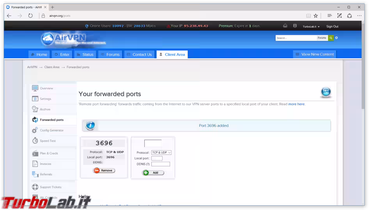
Task: Click the DDNS input field
Action: [x=160, y=164]
